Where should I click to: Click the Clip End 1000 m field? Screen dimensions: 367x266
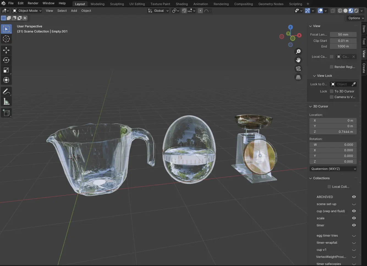pos(343,46)
